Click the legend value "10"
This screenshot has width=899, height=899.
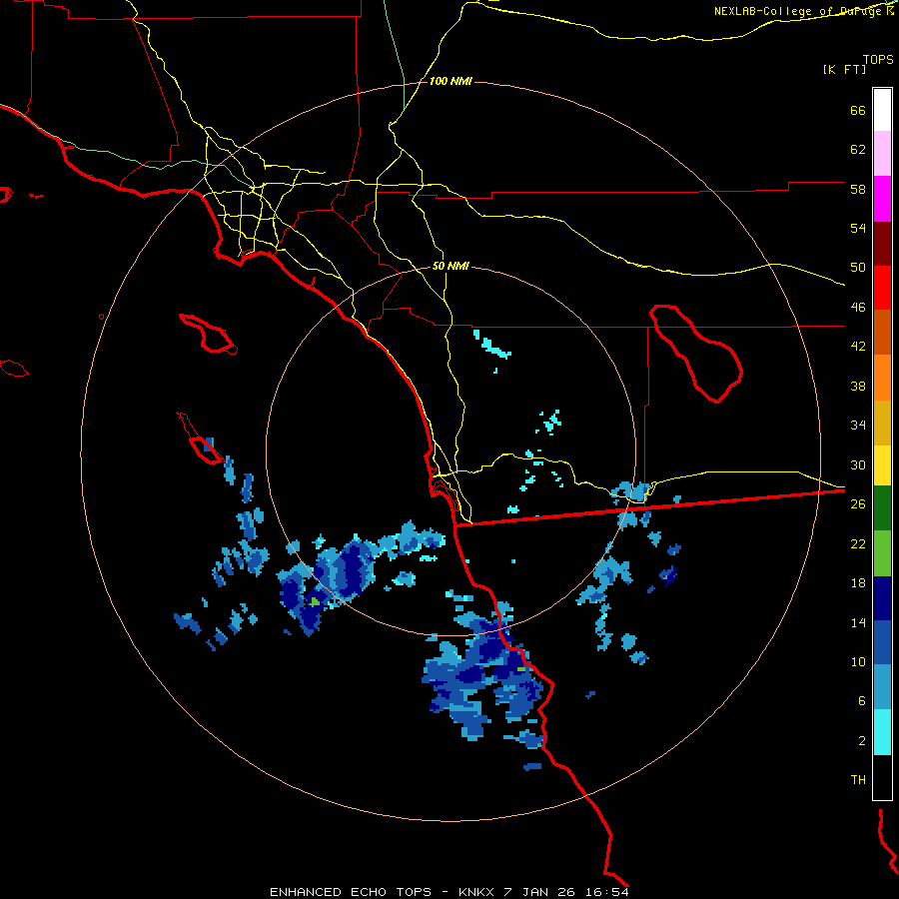pos(858,661)
